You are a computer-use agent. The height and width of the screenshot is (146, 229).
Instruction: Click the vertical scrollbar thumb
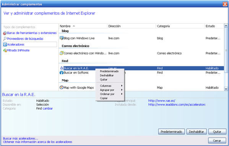coord(226,50)
